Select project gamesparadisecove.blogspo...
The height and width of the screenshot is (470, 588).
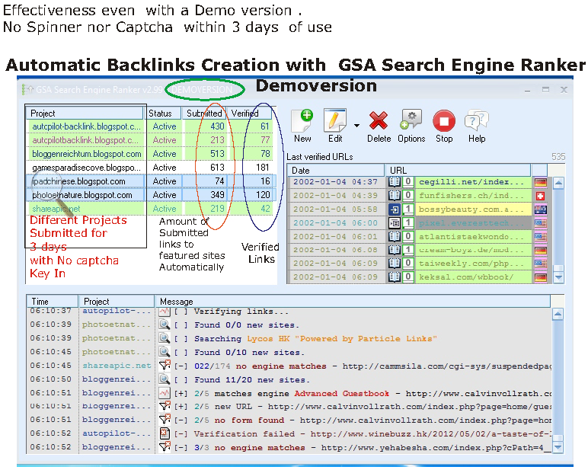[86, 168]
